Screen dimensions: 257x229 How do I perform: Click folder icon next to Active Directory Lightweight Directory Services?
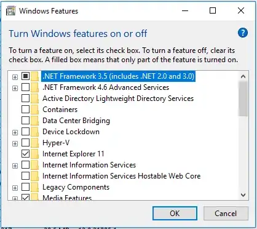point(34,98)
